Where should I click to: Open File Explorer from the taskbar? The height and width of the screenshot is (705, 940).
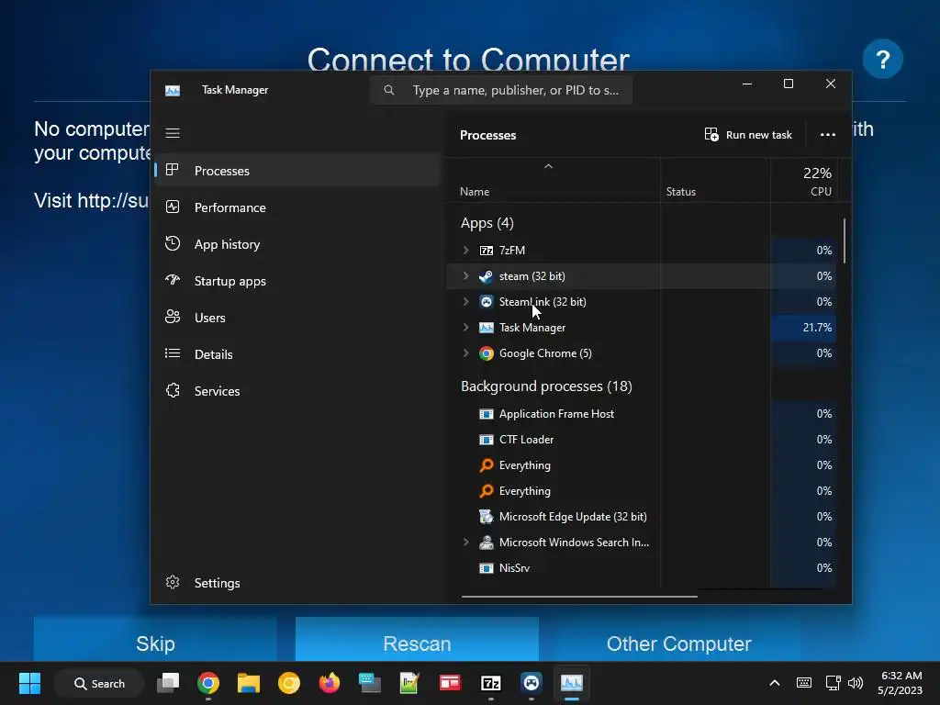tap(248, 683)
